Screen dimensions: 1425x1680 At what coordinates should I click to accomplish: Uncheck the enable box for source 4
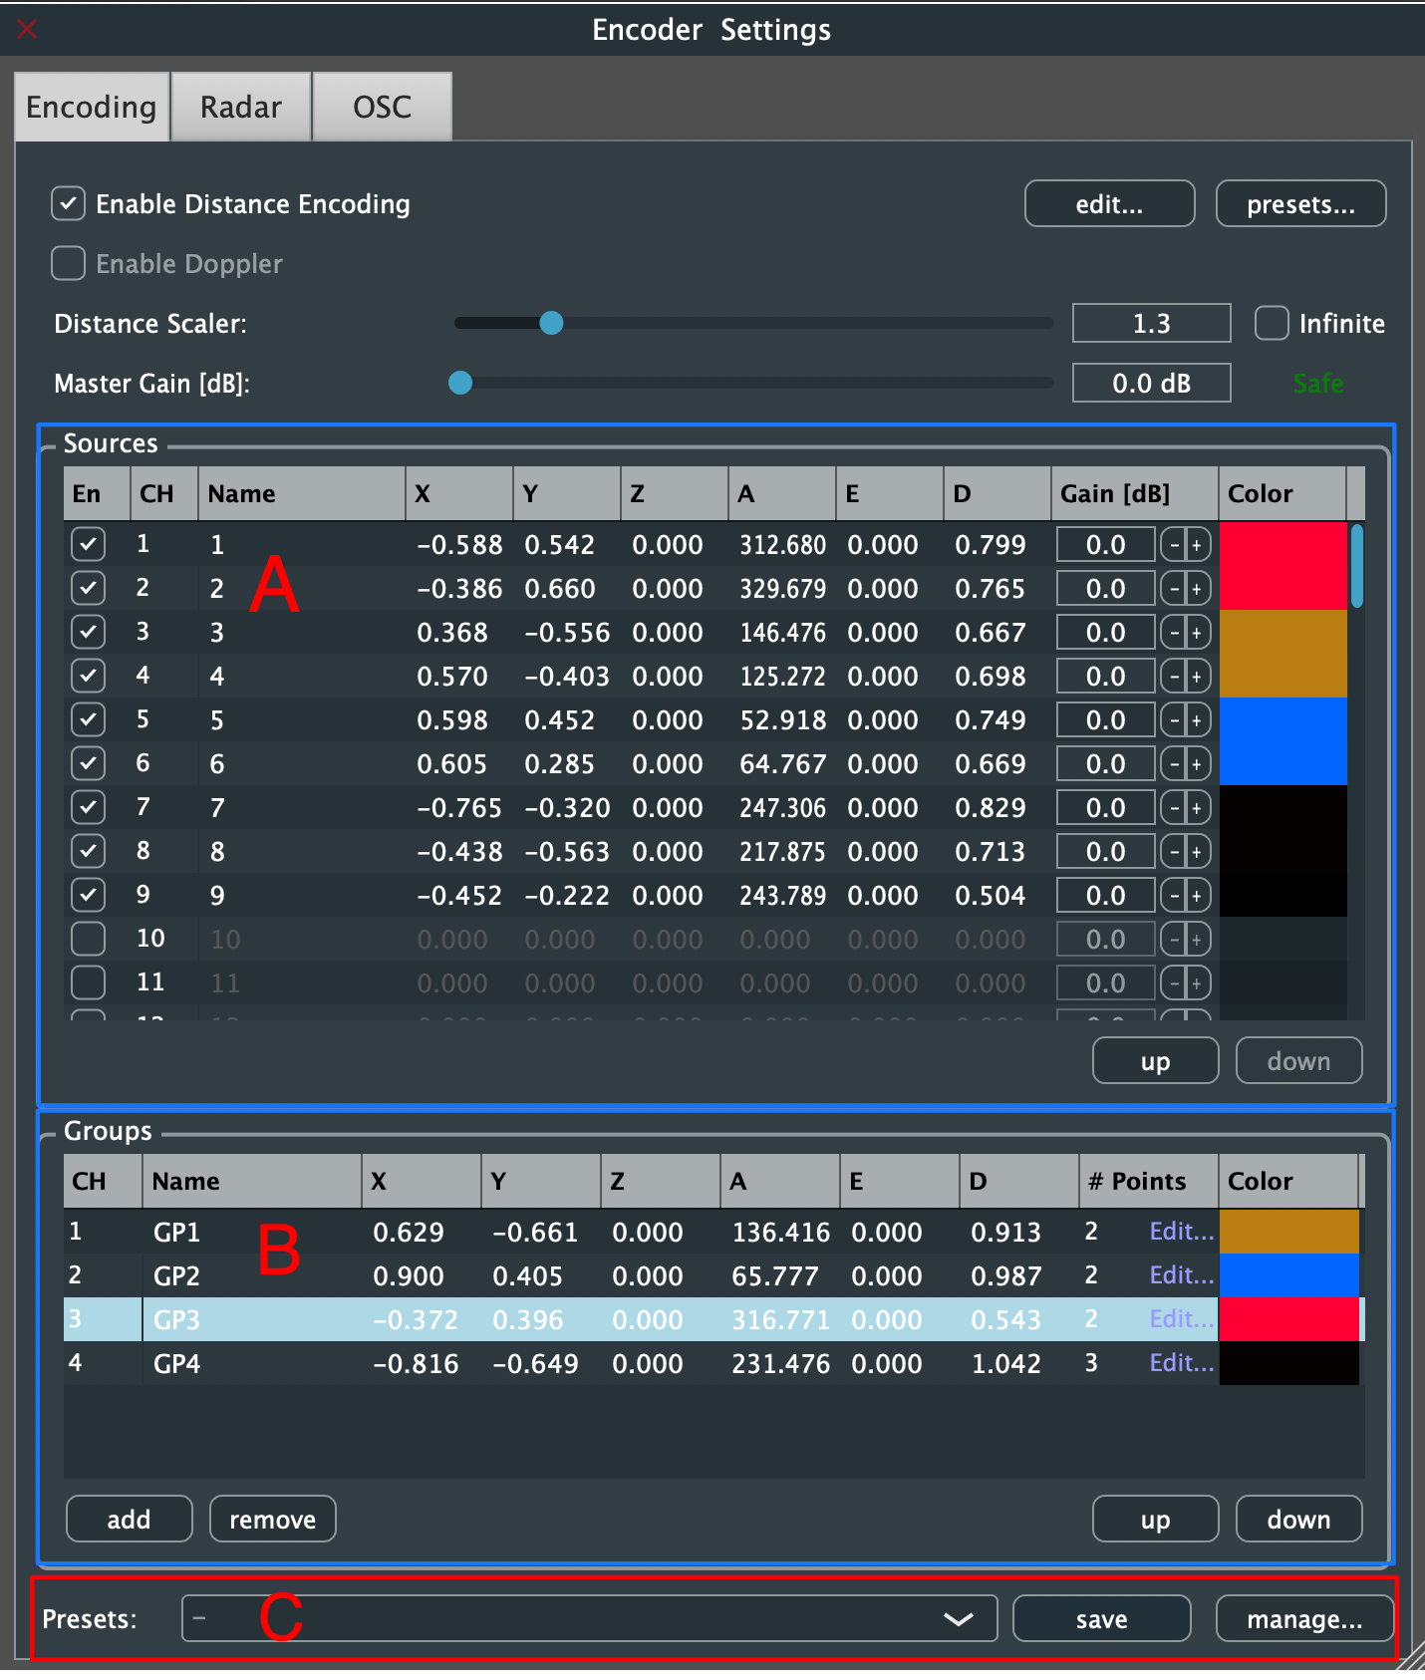[x=89, y=677]
